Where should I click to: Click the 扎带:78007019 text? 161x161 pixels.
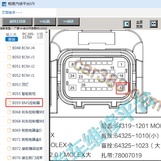tap(121, 155)
